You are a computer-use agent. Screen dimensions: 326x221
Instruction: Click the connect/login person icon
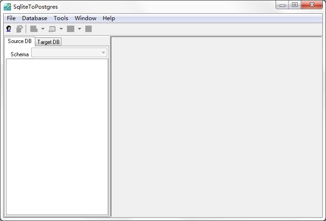pyautogui.click(x=9, y=29)
